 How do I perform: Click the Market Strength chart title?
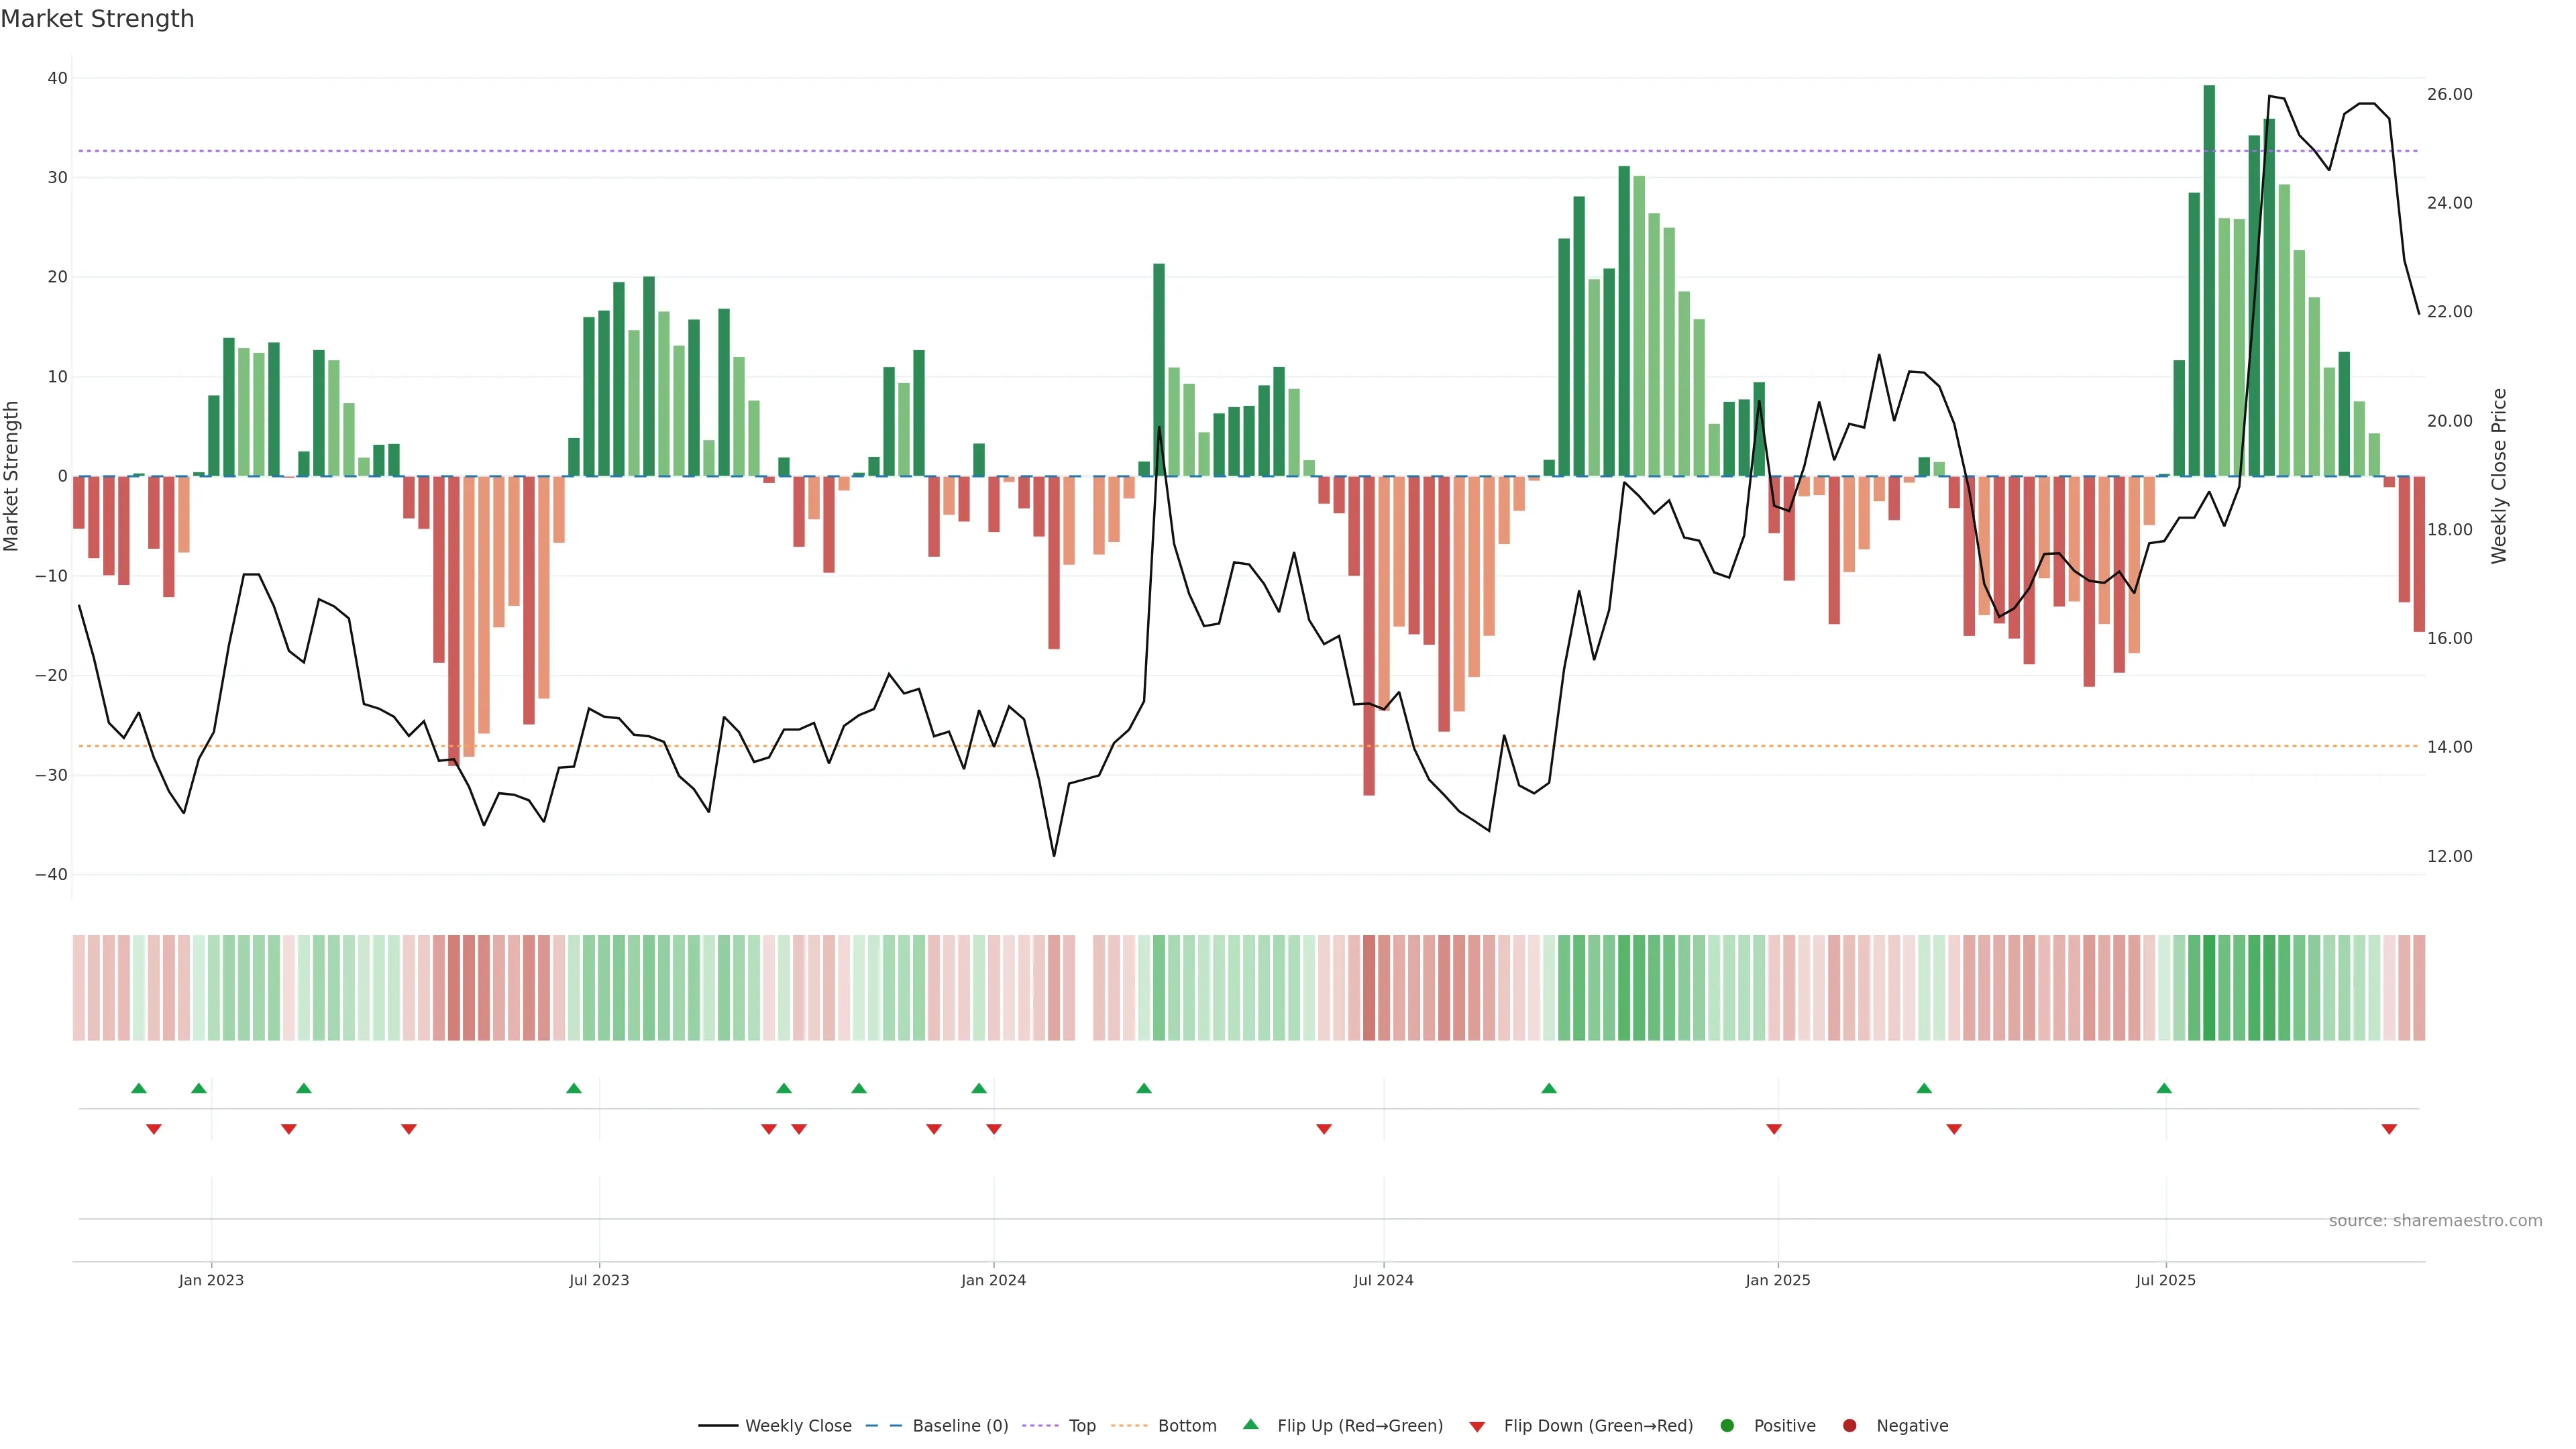click(x=97, y=19)
